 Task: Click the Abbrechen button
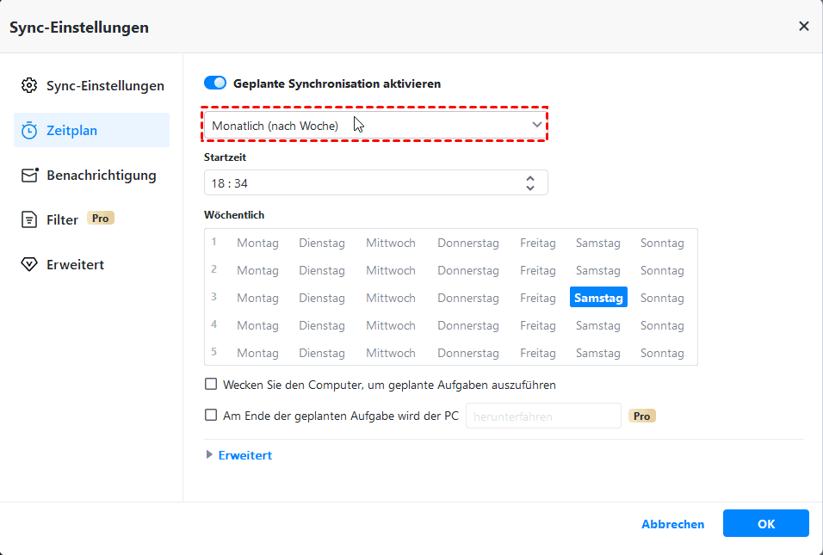click(672, 524)
